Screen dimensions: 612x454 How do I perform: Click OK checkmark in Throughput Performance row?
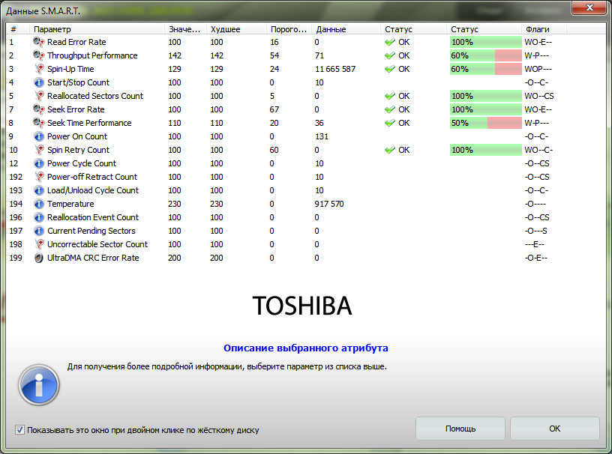[x=390, y=55]
